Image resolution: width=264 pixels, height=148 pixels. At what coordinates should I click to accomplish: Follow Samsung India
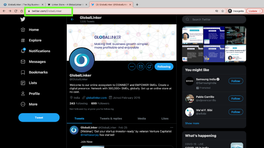click(x=236, y=81)
